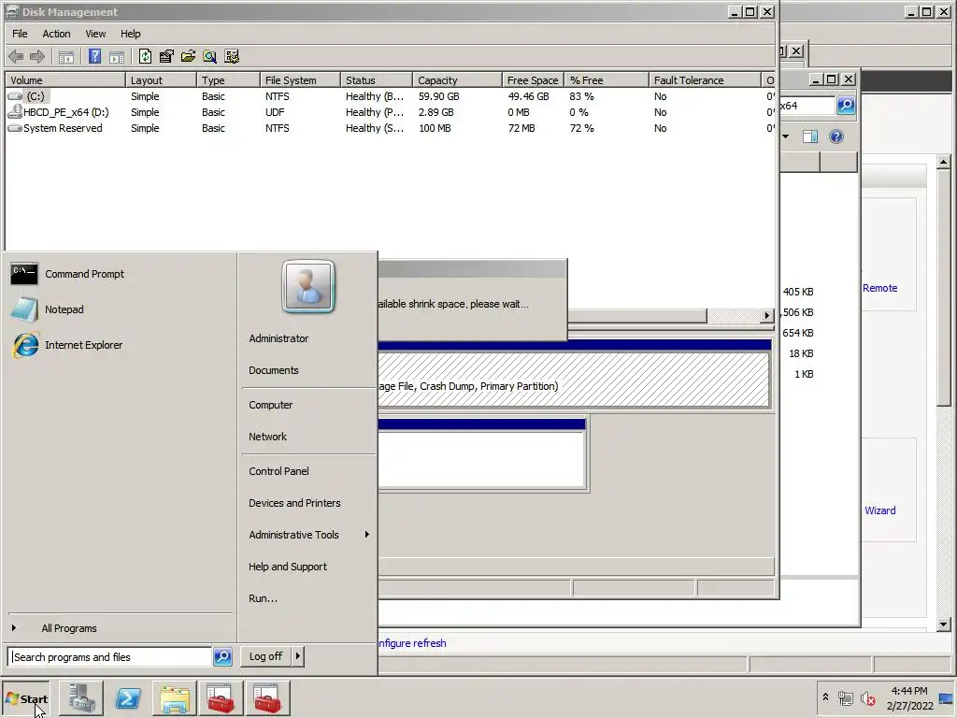Expand the Administrative Tools submenu
The width and height of the screenshot is (957, 718).
pos(308,535)
